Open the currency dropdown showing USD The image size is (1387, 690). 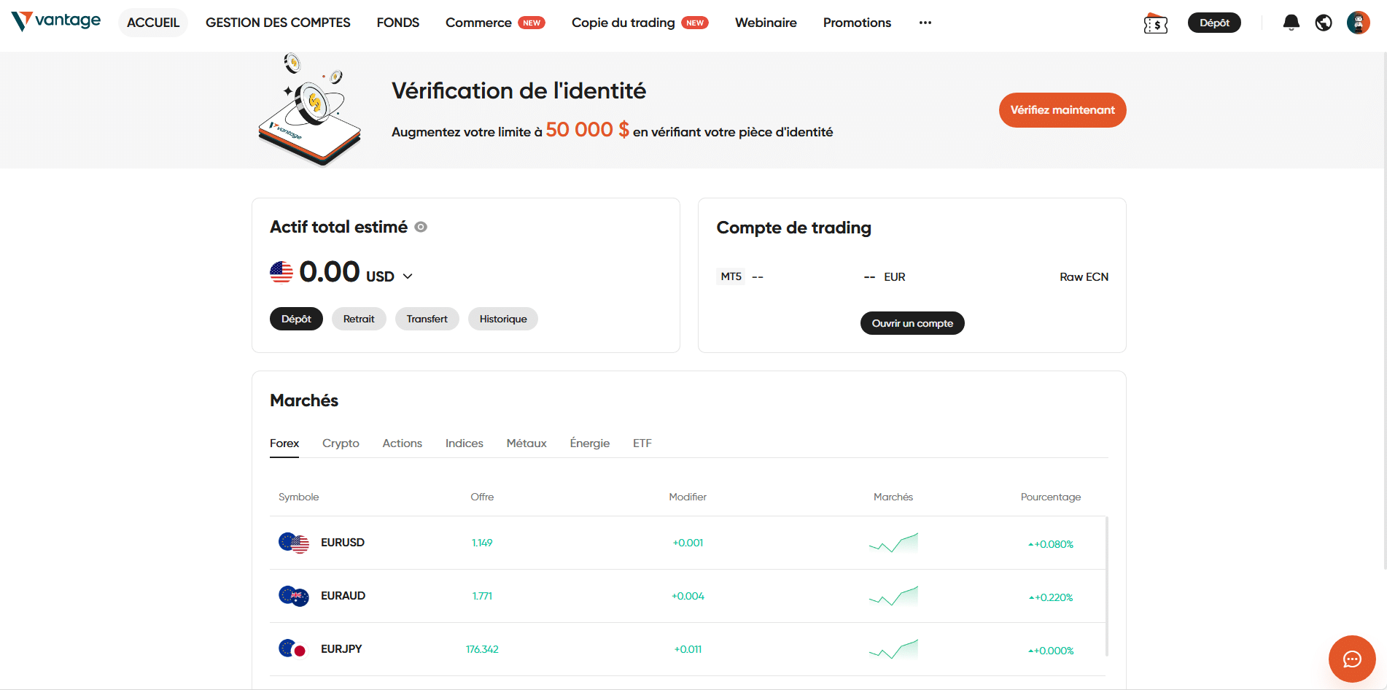click(x=407, y=276)
